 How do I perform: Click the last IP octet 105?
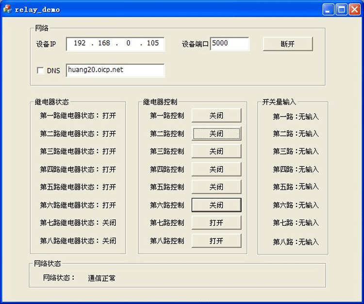point(152,44)
